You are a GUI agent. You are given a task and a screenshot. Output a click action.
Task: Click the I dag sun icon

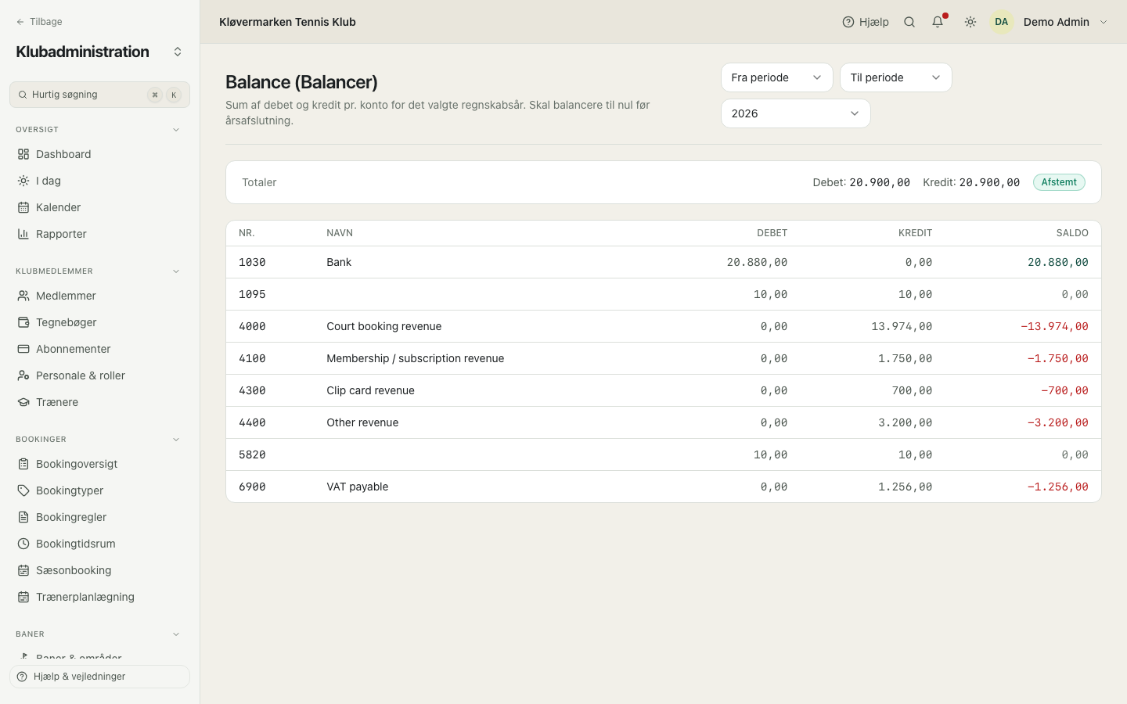point(23,181)
